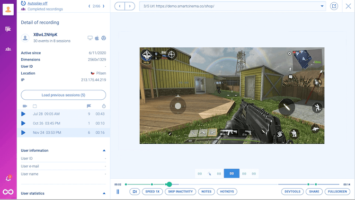Open the visitor profile icon in purple sidebar
355x200 pixels.
click(8, 9)
